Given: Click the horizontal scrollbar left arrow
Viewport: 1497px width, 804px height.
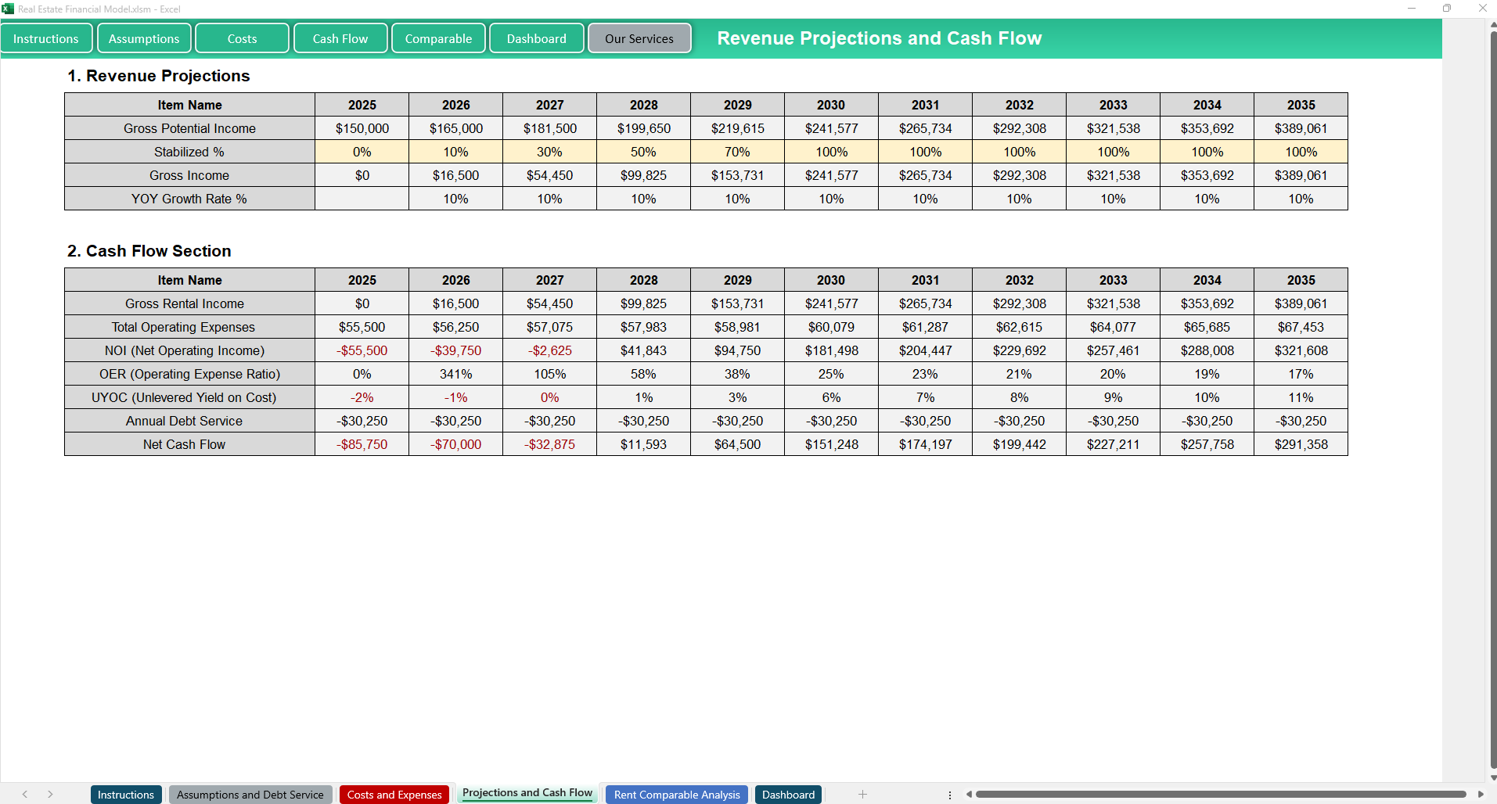Looking at the screenshot, I should [x=969, y=795].
